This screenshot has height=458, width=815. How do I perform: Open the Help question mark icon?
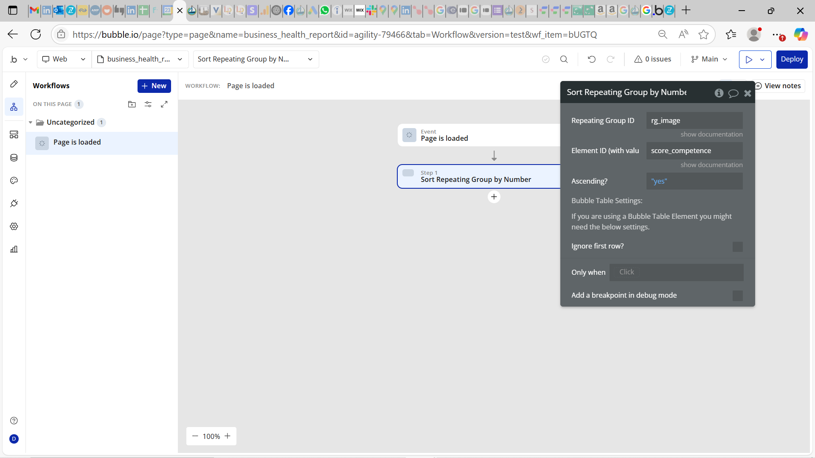click(x=14, y=421)
